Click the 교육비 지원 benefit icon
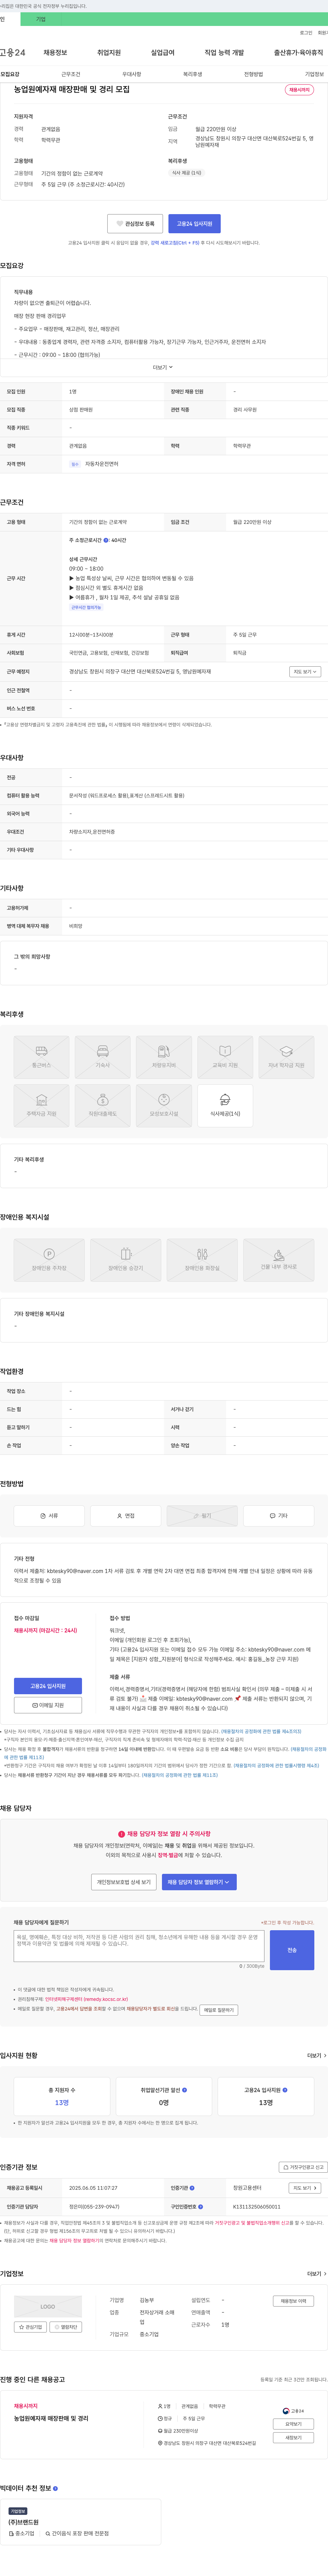Screen dimensions: 328x2576 point(225,1057)
